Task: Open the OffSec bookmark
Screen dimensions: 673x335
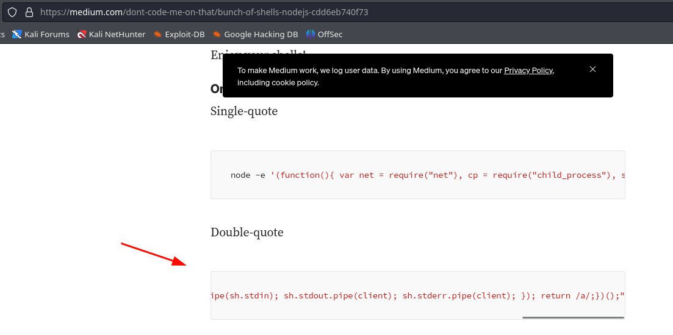Action: 324,34
